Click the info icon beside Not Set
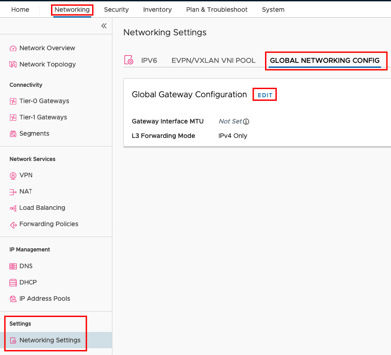 (x=246, y=122)
